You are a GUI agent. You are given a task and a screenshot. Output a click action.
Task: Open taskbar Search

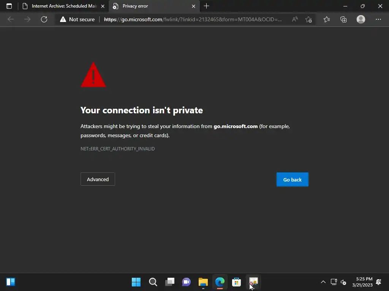pyautogui.click(x=153, y=282)
